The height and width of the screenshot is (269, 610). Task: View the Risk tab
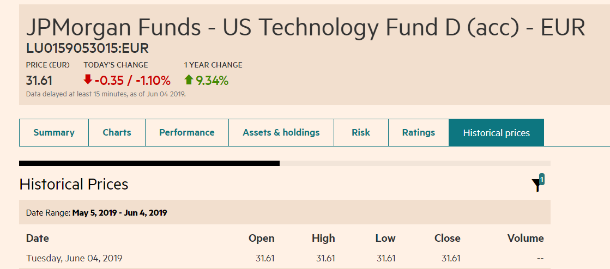[x=361, y=132]
